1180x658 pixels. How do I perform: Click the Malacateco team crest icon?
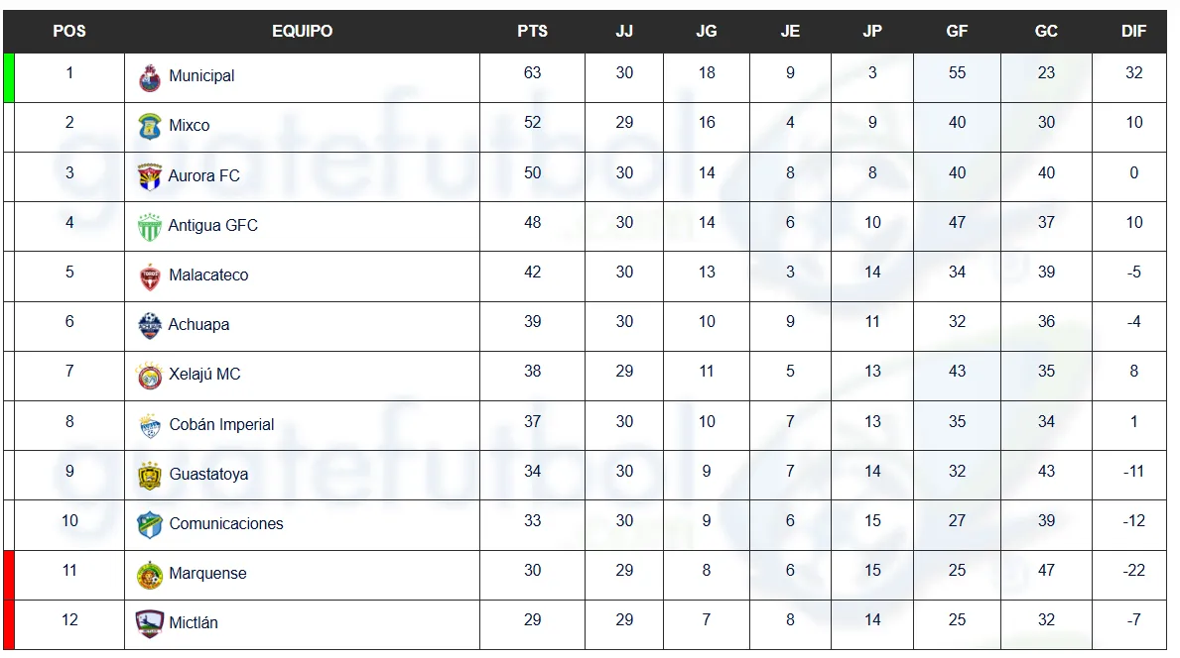coord(149,275)
